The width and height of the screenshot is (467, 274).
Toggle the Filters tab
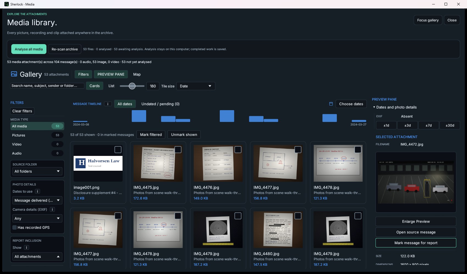84,74
